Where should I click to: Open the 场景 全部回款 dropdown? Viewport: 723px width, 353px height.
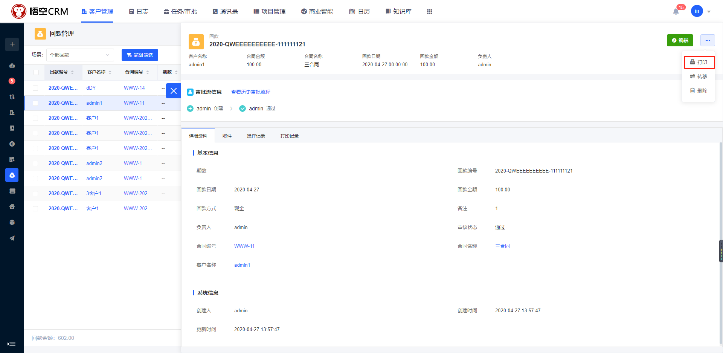click(x=80, y=55)
